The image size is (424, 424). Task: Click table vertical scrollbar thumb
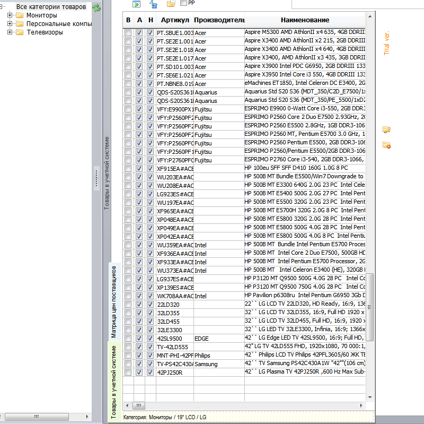click(369, 307)
